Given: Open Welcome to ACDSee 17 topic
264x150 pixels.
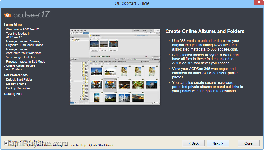Looking at the screenshot, I should coord(22,29).
